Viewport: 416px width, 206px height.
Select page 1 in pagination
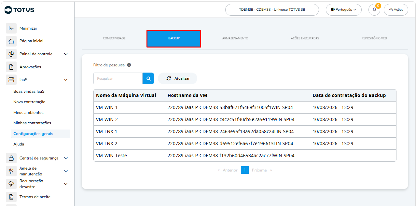tap(245, 170)
